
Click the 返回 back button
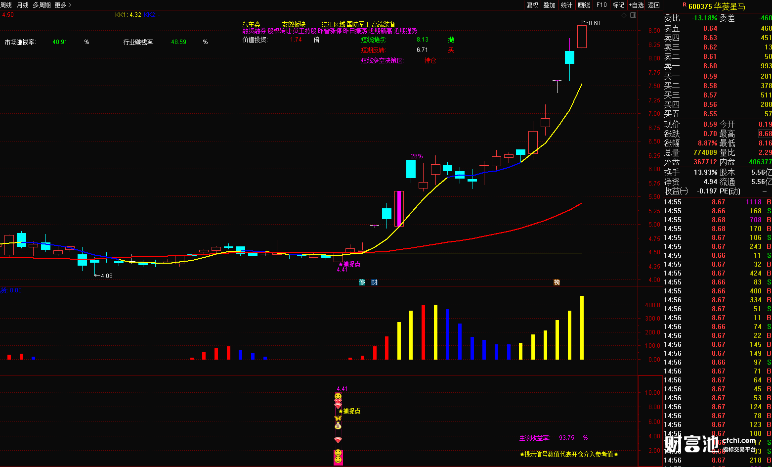(x=654, y=5)
